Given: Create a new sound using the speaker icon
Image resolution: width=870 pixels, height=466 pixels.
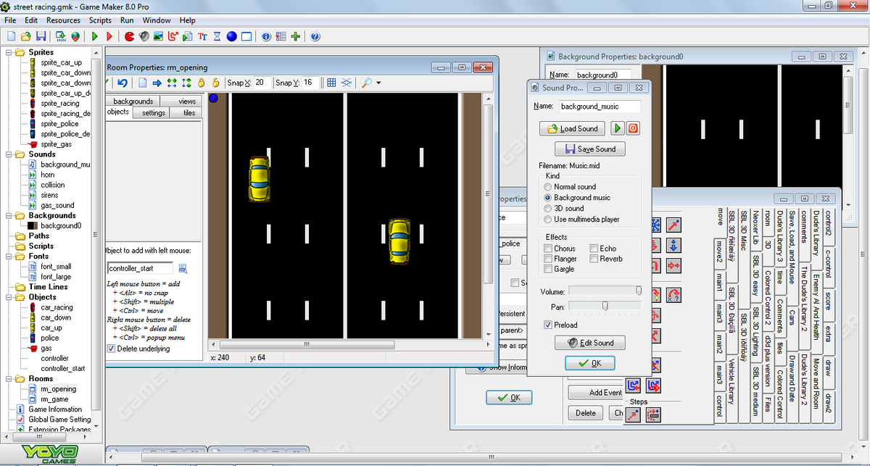Looking at the screenshot, I should coord(144,37).
